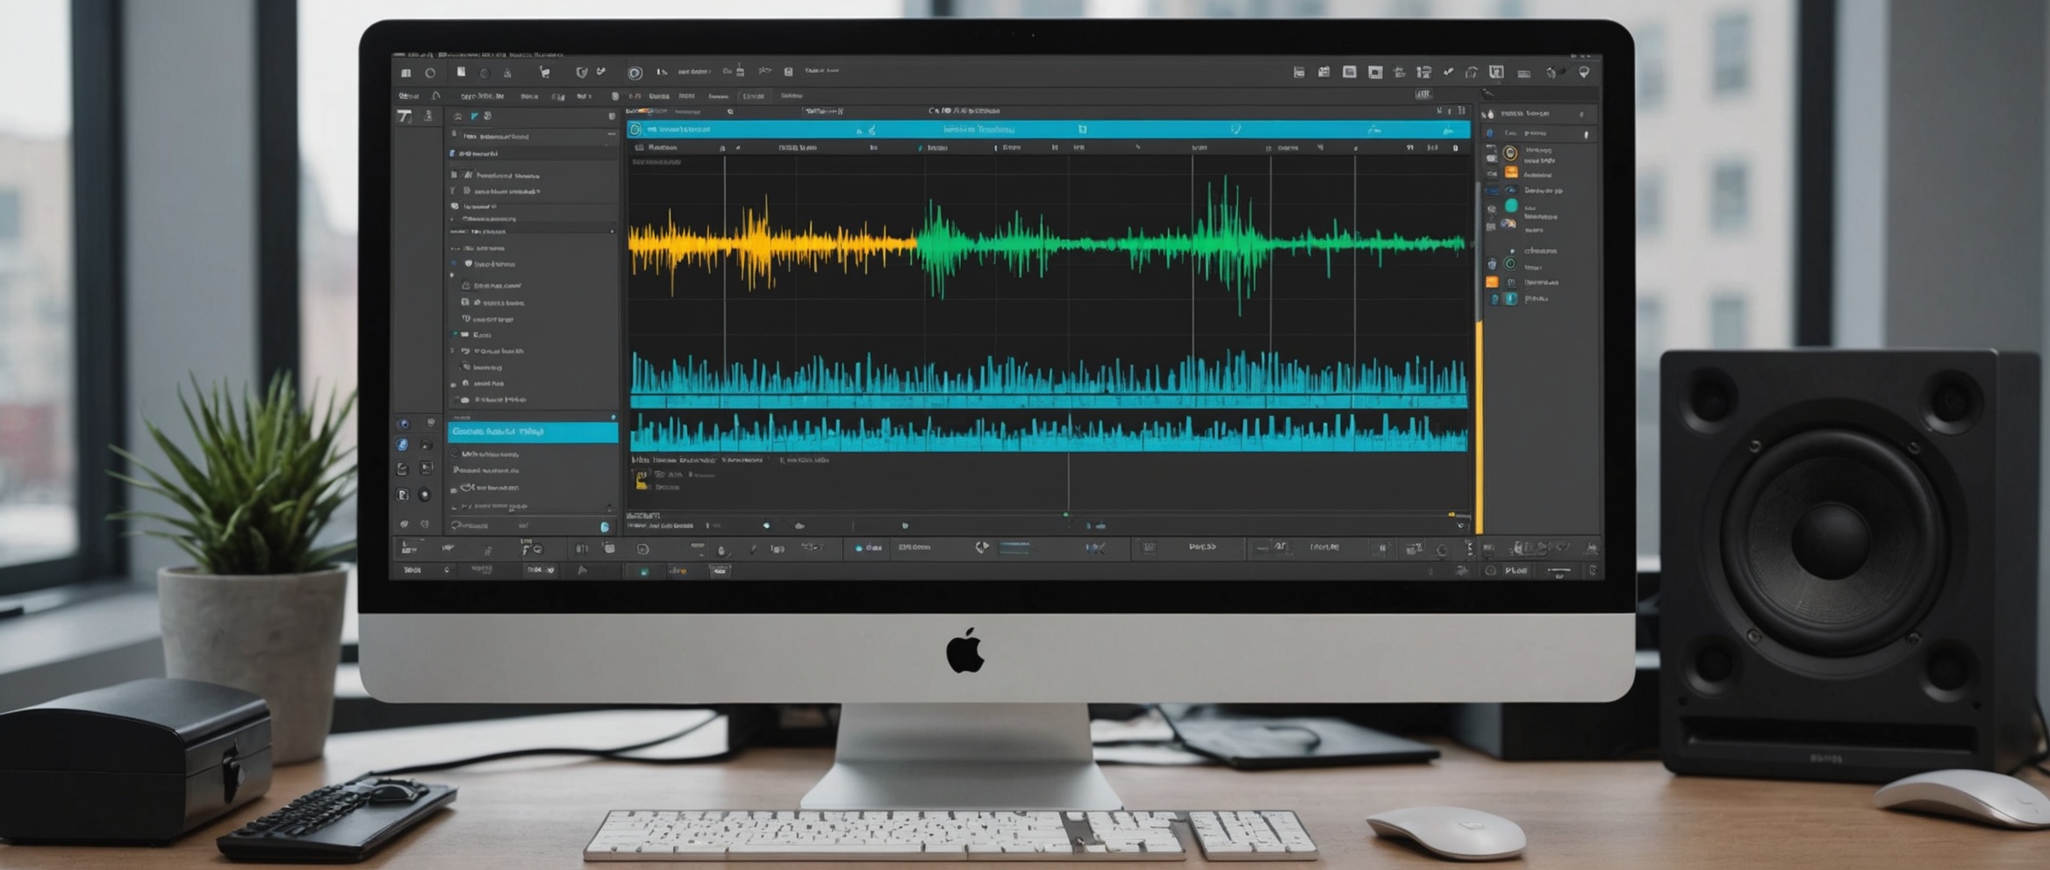
Task: Click the floppy-disk save icon in top toolbar
Action: [x=788, y=72]
